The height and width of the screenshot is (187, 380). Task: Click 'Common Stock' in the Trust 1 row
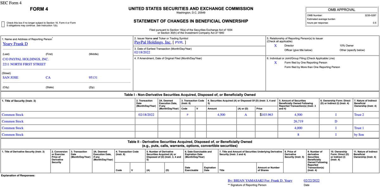pyautogui.click(x=13, y=128)
